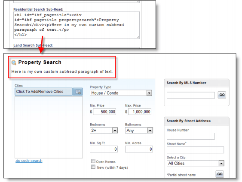Viewport: 242px width, 182px height.
Task: Click the 'Search By MLS Number' header
Action: coord(187,83)
